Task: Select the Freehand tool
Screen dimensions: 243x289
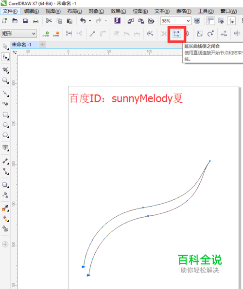Action: [x=5, y=94]
